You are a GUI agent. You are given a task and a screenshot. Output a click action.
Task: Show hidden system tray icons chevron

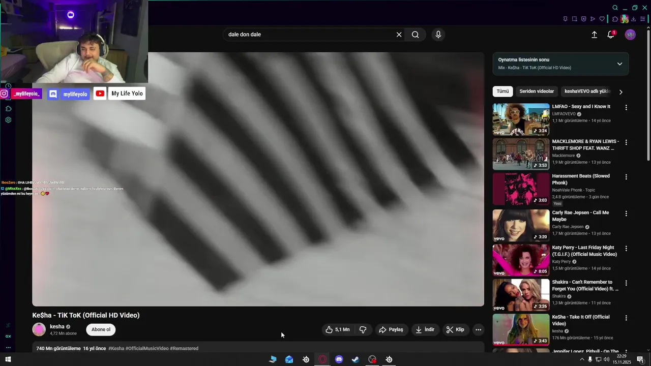(x=582, y=359)
